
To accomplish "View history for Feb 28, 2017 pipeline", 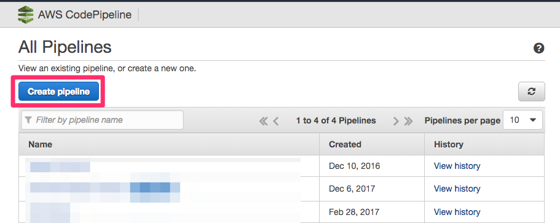I will click(x=457, y=212).
